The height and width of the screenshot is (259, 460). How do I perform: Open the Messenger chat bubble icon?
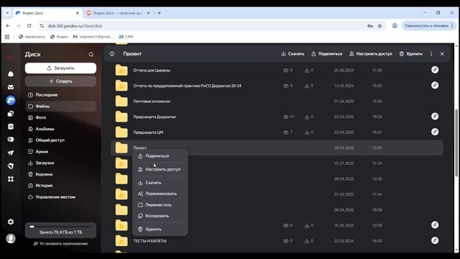[11, 140]
